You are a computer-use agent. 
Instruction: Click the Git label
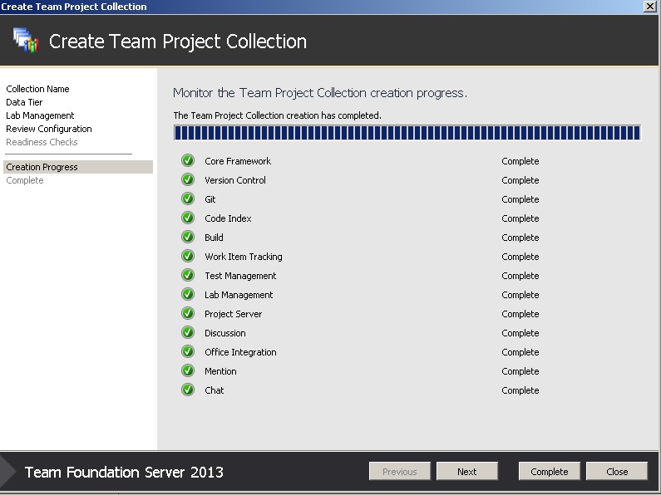tap(210, 199)
